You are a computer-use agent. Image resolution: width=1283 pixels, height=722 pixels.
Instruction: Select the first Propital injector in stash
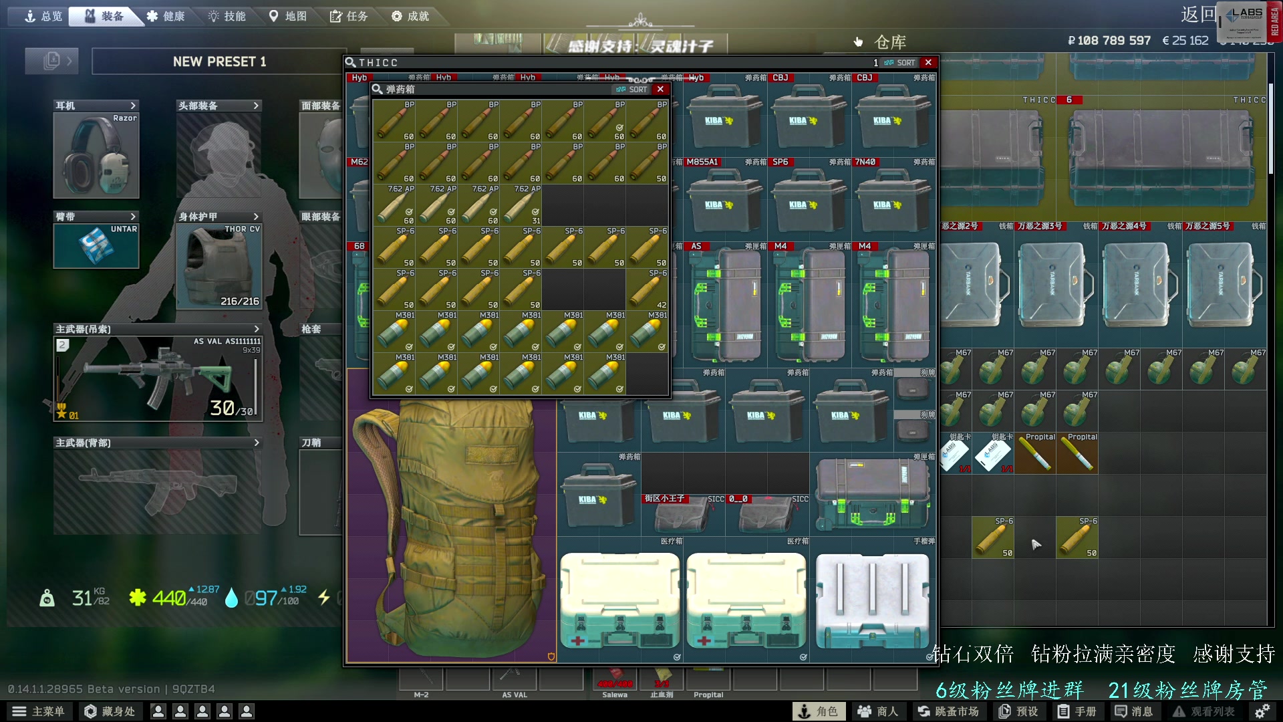point(1035,453)
